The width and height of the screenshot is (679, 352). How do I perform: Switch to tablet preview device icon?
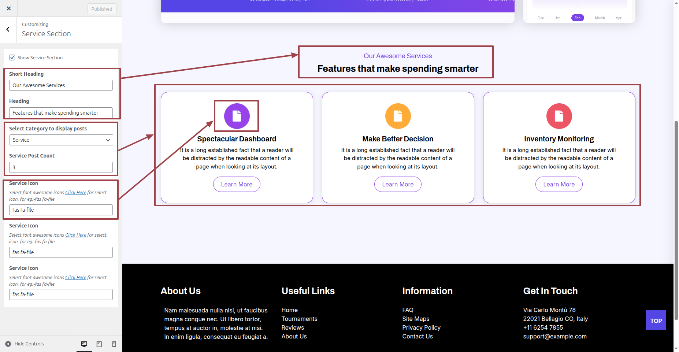pos(99,344)
